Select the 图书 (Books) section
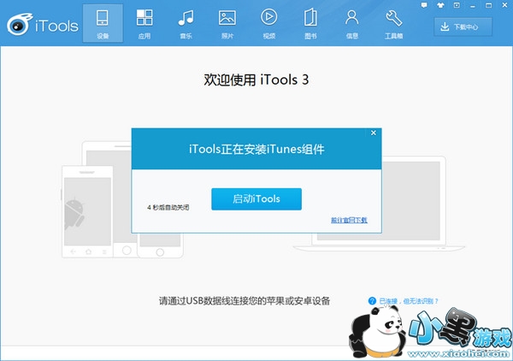The image size is (513, 361). coord(310,23)
